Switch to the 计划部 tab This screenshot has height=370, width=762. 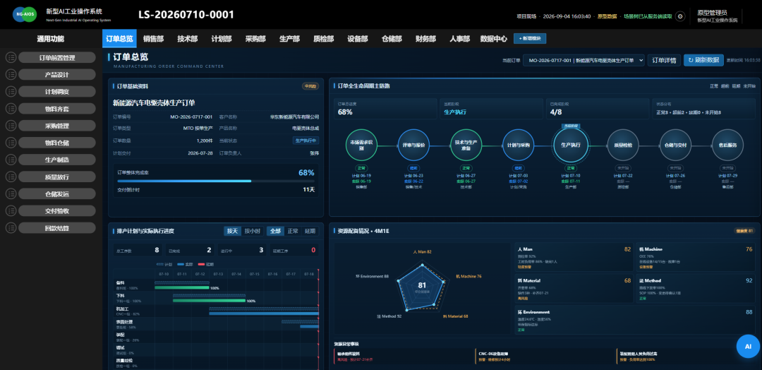click(x=222, y=39)
